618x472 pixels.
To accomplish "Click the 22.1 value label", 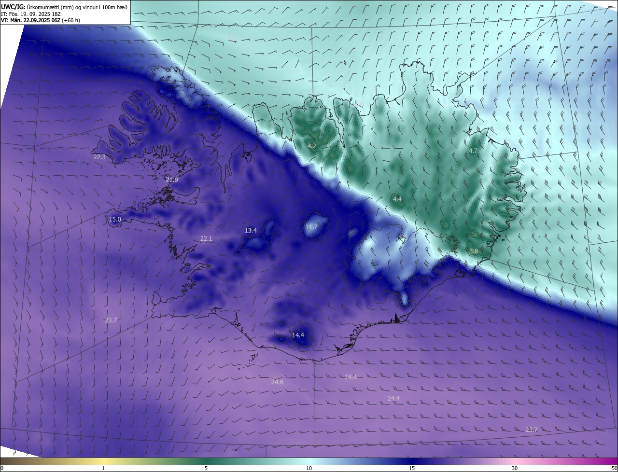I will [x=206, y=238].
